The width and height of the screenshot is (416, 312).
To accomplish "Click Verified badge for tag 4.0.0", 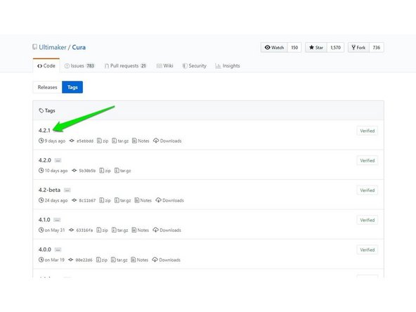I will coord(368,249).
